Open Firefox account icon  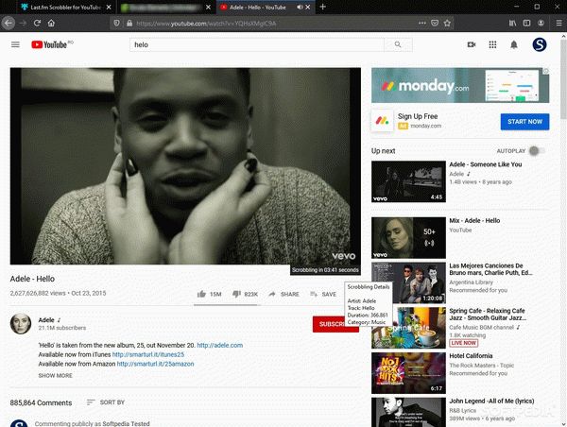pyautogui.click(x=541, y=23)
